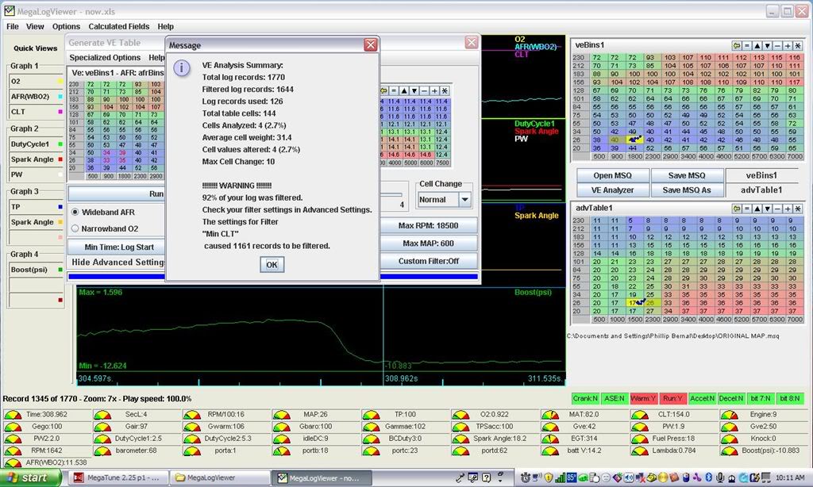The image size is (813, 487).
Task: Click the equals icon on veBins1 header
Action: point(746,45)
